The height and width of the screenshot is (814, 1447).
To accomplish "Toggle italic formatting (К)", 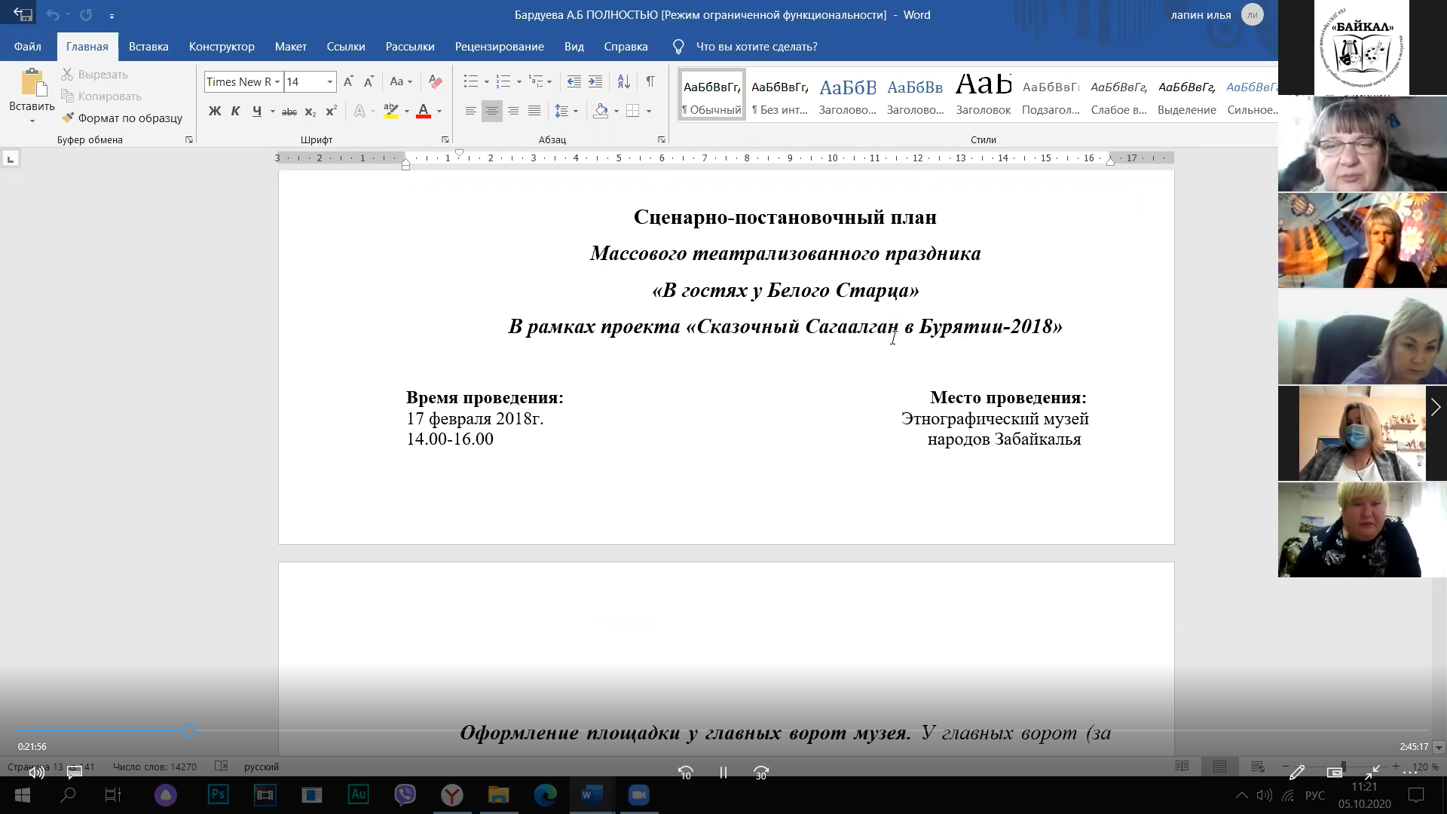I will [x=235, y=112].
